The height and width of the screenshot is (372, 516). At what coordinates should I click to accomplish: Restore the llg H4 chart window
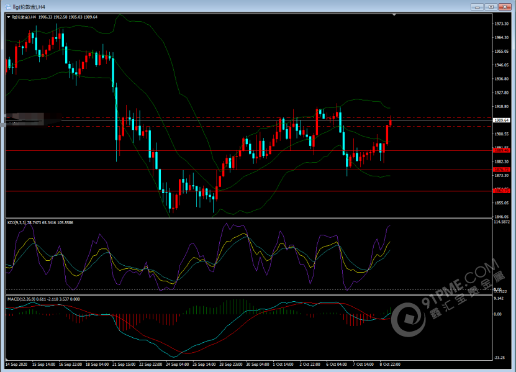[491, 7]
